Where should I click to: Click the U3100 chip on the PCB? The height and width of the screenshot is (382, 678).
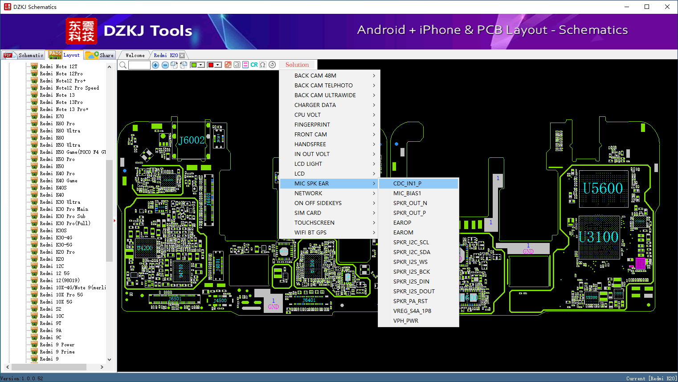(599, 237)
